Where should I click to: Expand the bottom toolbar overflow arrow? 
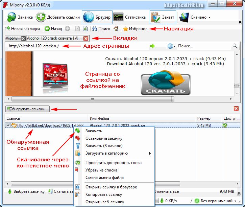coord(239,193)
